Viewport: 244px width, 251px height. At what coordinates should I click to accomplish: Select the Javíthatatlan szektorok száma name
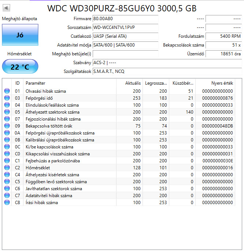point(54,189)
